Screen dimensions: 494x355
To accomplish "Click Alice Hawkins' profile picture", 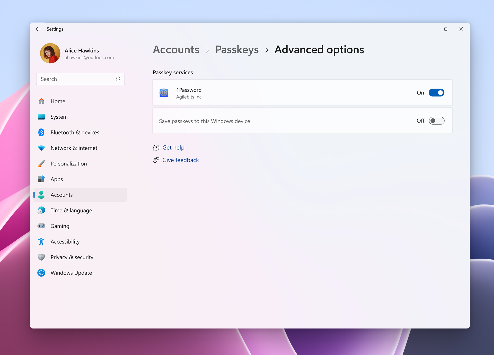I will [x=50, y=53].
